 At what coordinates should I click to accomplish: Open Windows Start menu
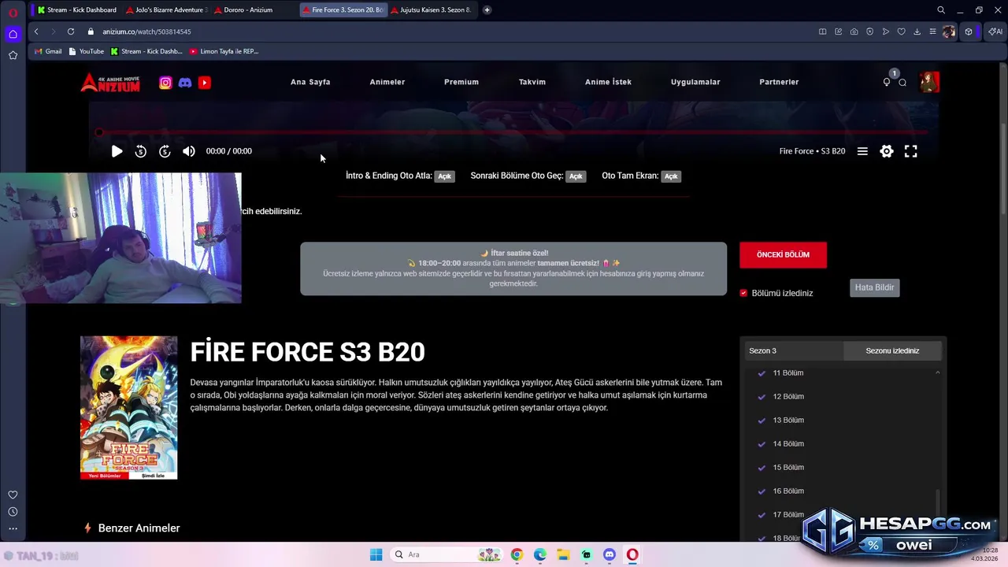[376, 554]
